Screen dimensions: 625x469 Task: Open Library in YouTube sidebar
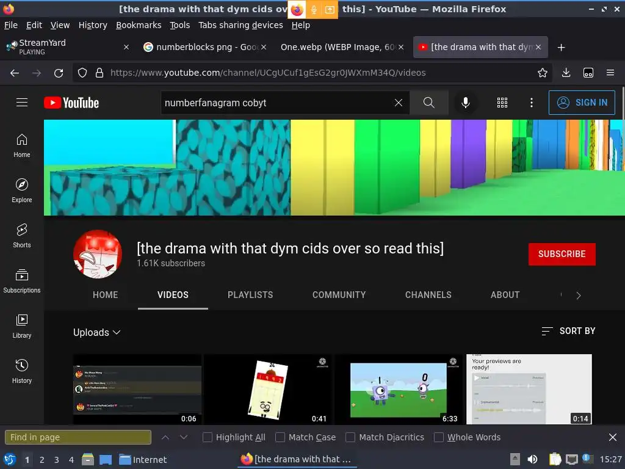point(22,326)
